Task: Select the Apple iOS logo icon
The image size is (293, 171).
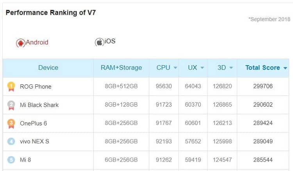Action: (x=99, y=42)
